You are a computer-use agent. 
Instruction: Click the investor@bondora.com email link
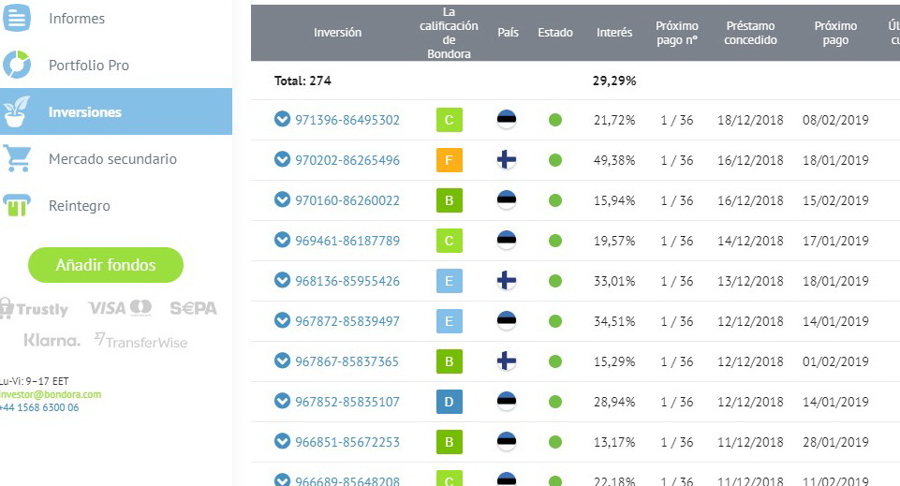coord(51,394)
